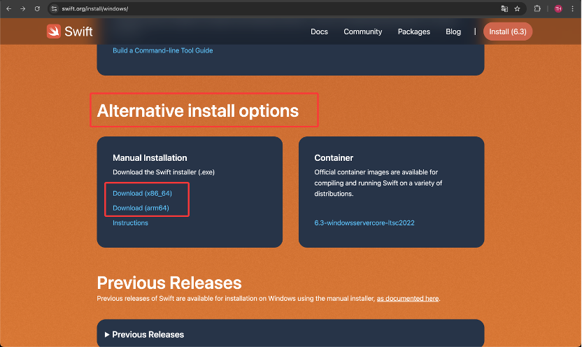Open the browser extensions puzzle icon

pos(537,8)
